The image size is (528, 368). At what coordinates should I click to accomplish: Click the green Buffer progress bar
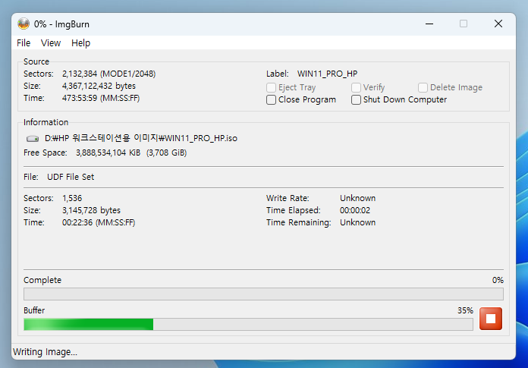[249, 324]
